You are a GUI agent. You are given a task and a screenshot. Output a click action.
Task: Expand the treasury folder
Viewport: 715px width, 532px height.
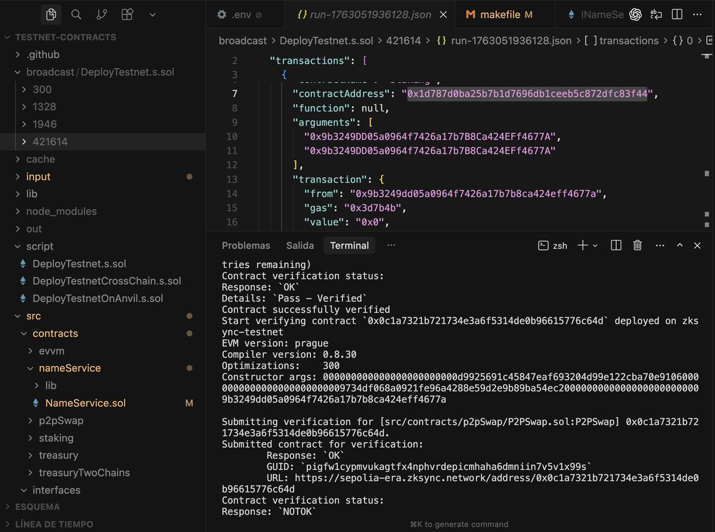pyautogui.click(x=102, y=455)
